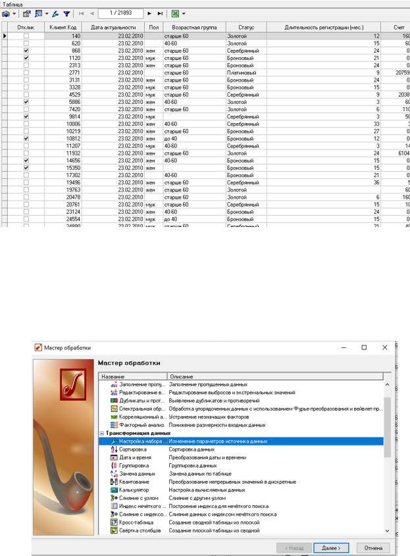Click Описание column header in wizard
The height and width of the screenshot is (556, 410).
point(275,376)
